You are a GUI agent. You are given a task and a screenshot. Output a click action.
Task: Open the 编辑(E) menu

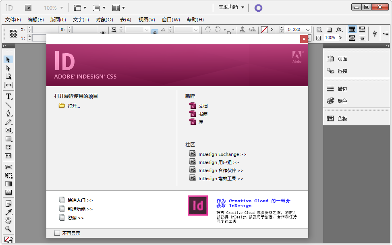(36, 19)
